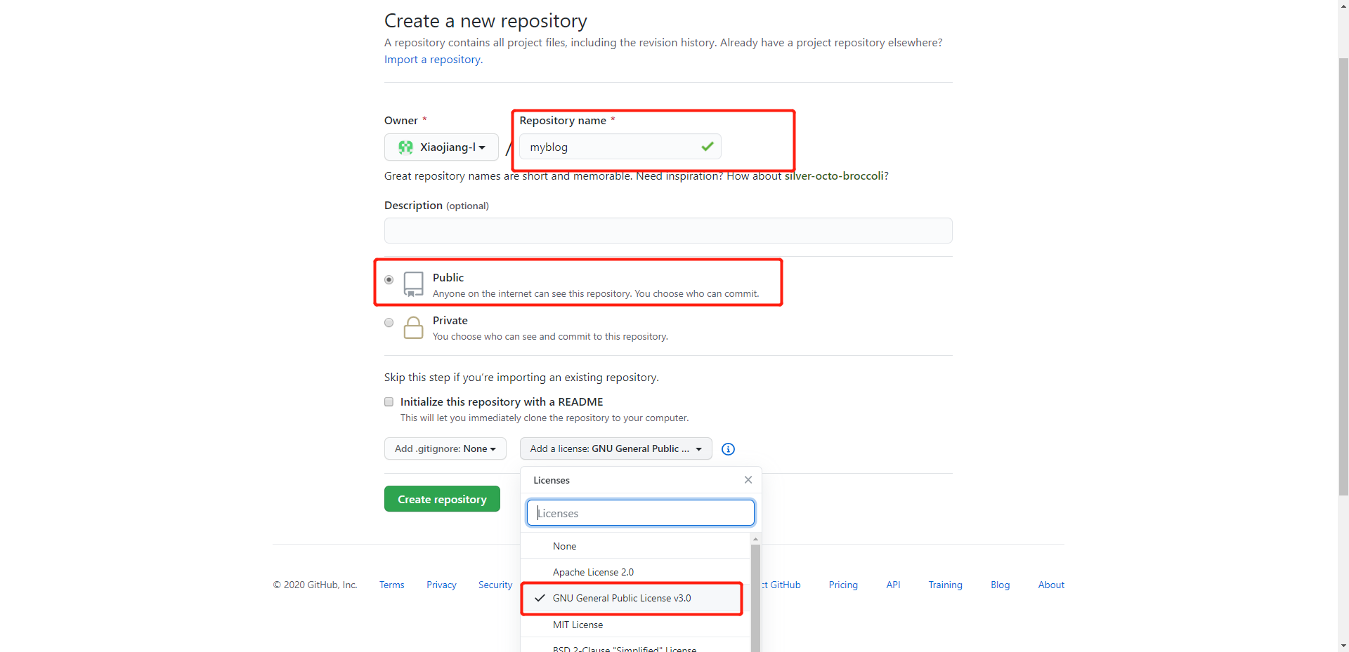Click the public repository book icon
1349x652 pixels.
pos(413,284)
